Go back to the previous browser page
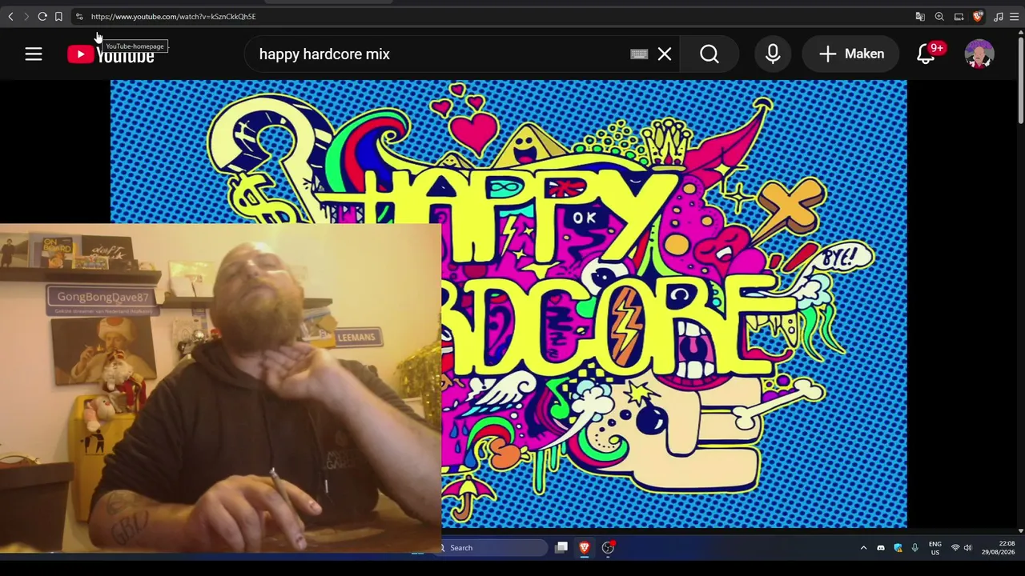The height and width of the screenshot is (576, 1025). [10, 16]
